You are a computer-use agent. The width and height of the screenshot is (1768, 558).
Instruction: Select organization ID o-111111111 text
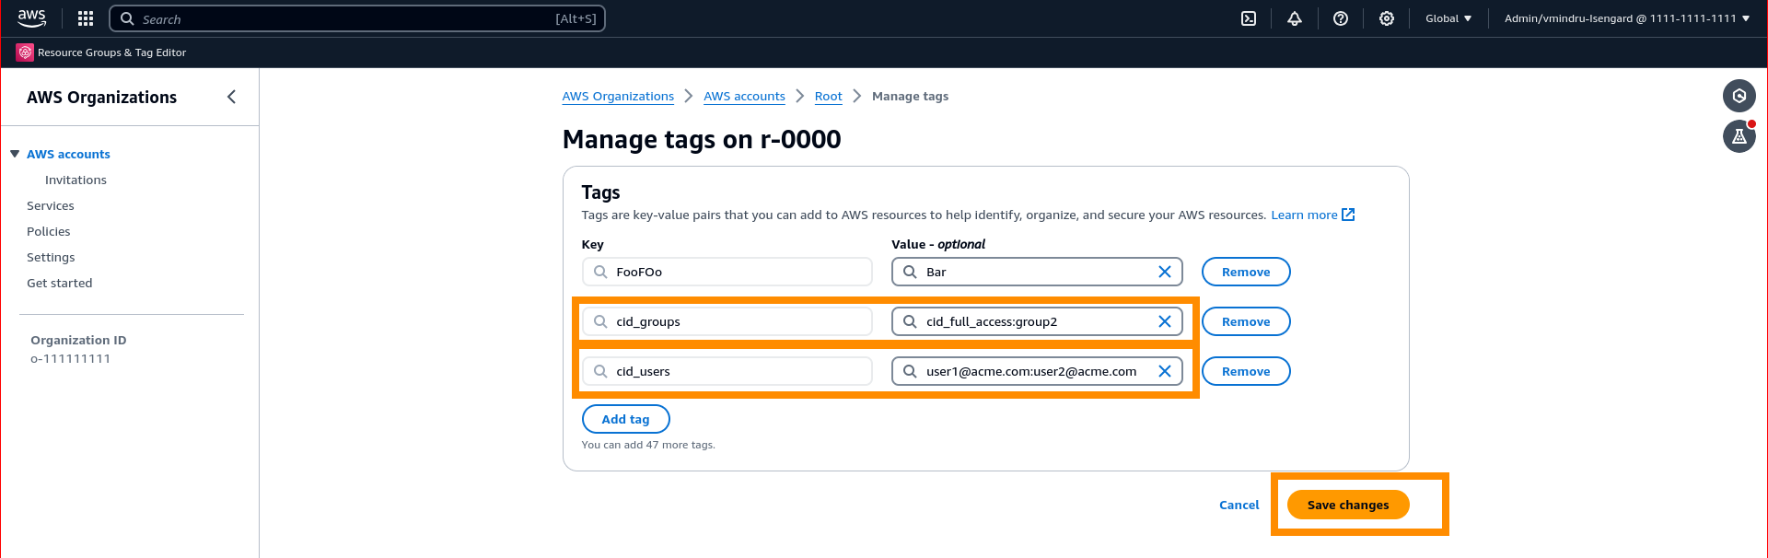tap(70, 358)
